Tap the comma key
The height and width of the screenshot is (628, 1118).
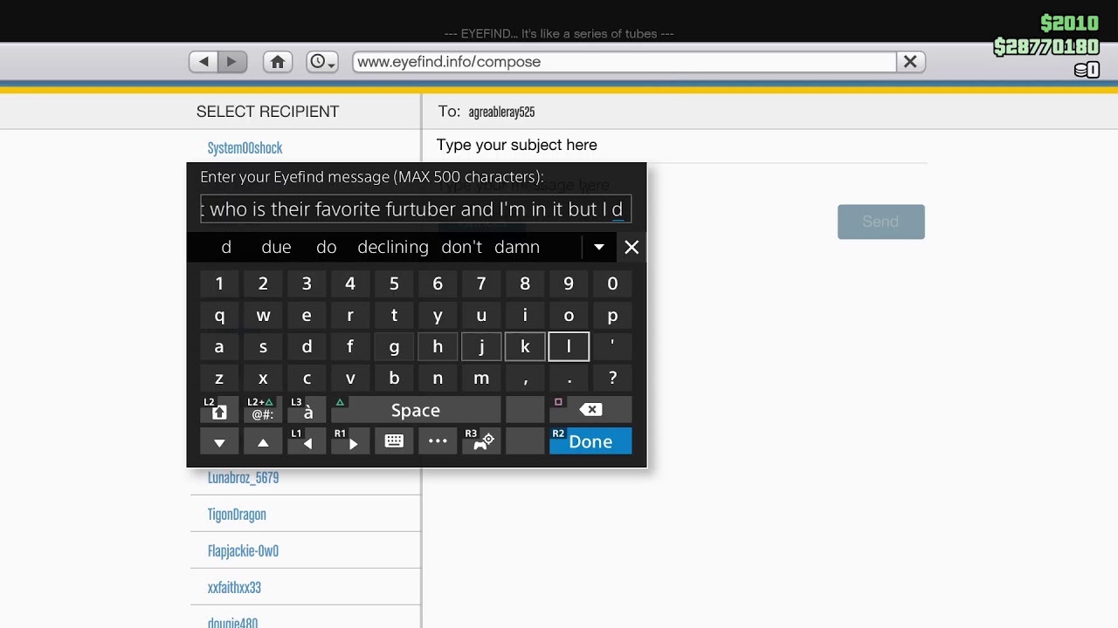click(x=525, y=379)
